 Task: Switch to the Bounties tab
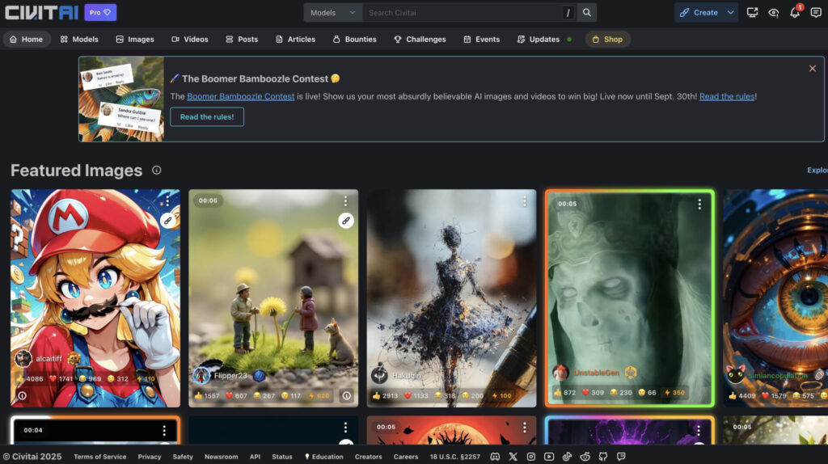tap(353, 39)
